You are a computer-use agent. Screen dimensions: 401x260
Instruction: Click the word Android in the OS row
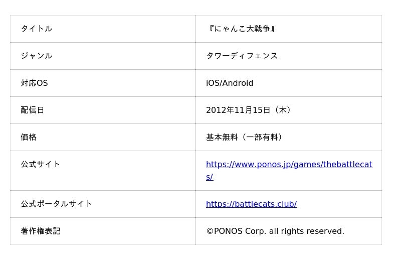click(x=238, y=83)
